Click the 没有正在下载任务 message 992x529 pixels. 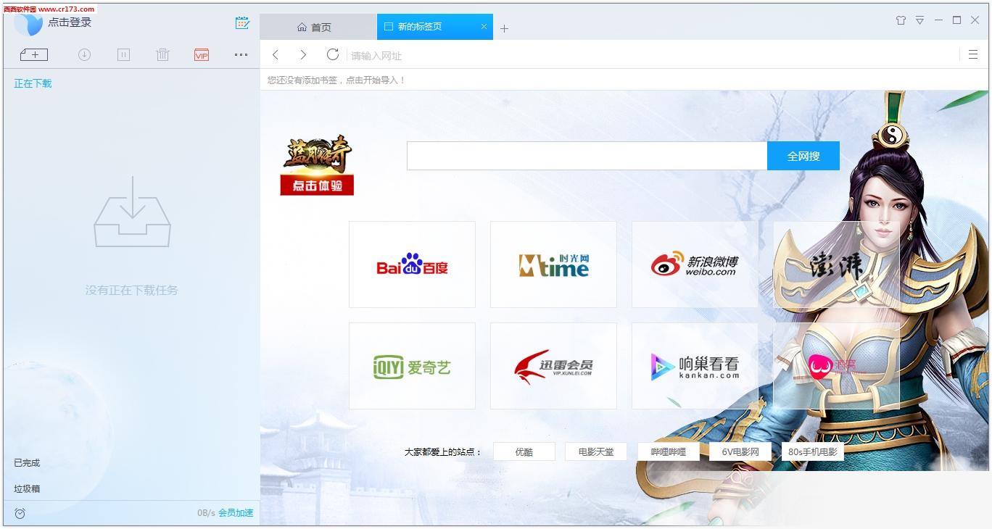point(131,290)
